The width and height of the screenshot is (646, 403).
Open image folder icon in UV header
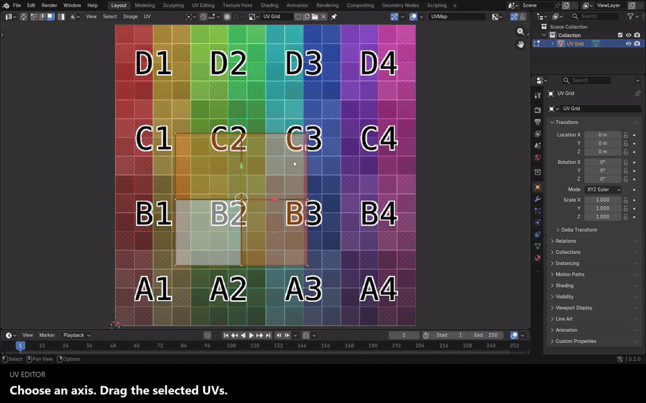click(315, 16)
